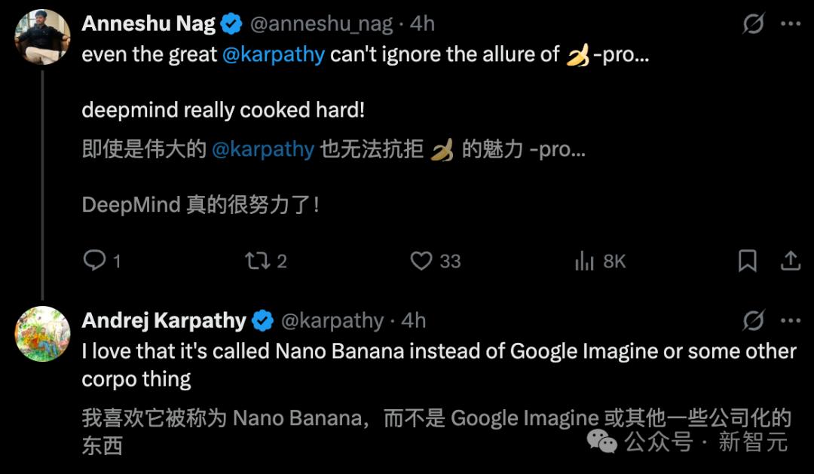Open the 4h timestamp on Karpathy's reply
The width and height of the screenshot is (814, 474).
(412, 320)
